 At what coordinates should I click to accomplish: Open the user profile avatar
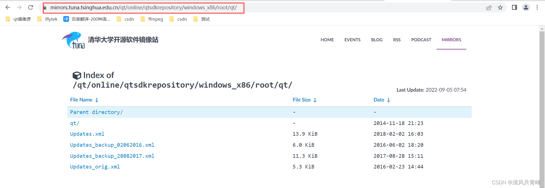(526, 7)
